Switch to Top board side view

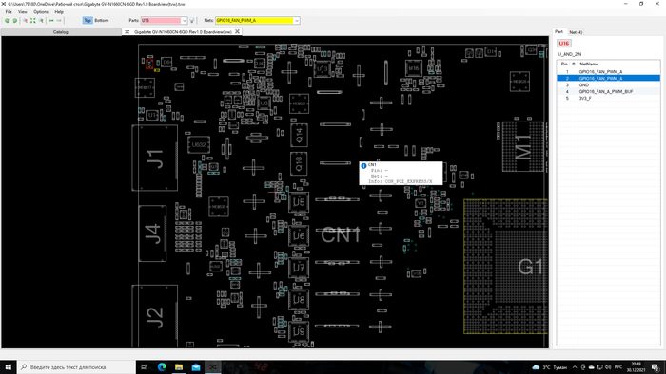pos(88,20)
